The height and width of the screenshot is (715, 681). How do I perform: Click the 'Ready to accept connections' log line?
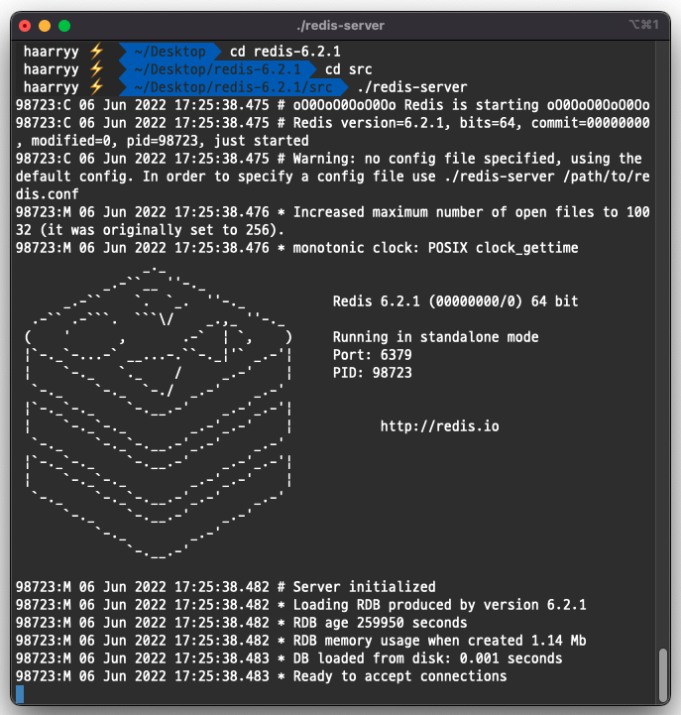tap(261, 676)
